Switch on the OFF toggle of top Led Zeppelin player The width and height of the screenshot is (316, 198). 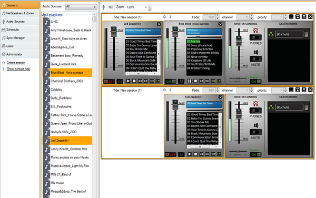click(x=110, y=82)
